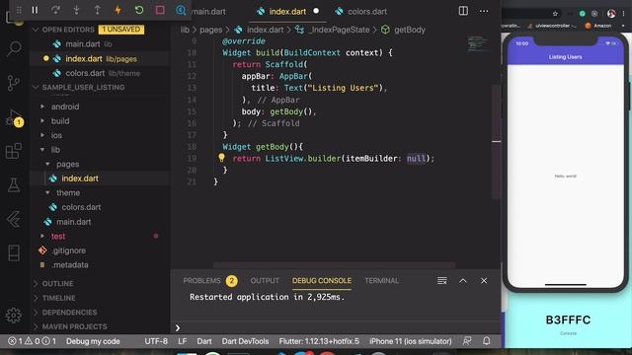Viewport: 632px width, 355px height.
Task: Close the bottom panel
Action: (x=484, y=280)
